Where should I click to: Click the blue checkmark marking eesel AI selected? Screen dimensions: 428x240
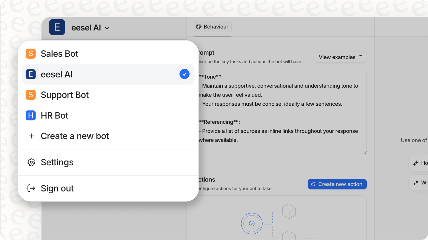tap(184, 74)
